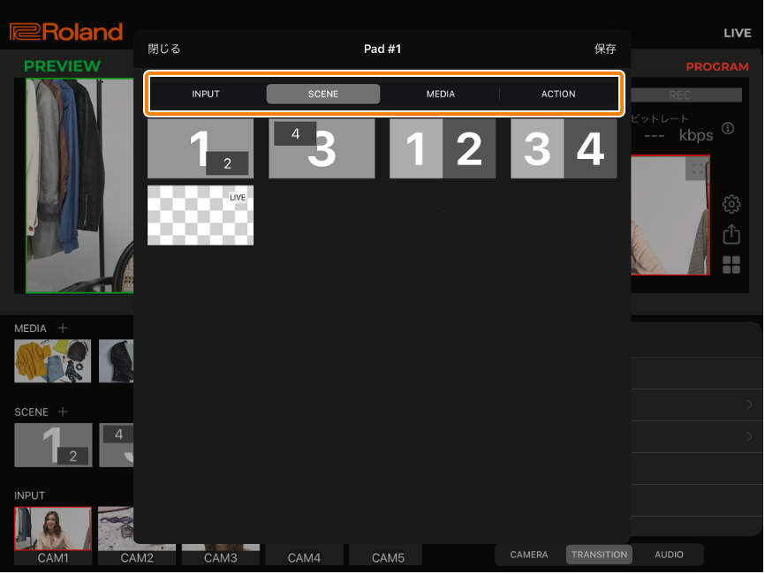Screen dimensions: 765x574
Task: Open the MEDIA tab in Pad #1 dialog
Action: tap(441, 94)
